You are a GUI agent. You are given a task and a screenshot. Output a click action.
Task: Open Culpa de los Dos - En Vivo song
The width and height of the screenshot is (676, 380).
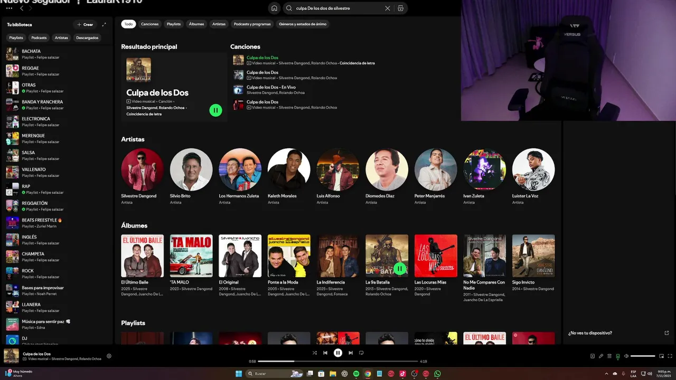point(271,87)
